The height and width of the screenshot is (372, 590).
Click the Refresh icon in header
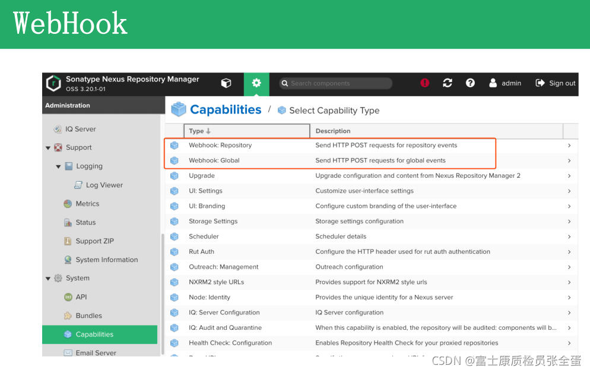[448, 83]
